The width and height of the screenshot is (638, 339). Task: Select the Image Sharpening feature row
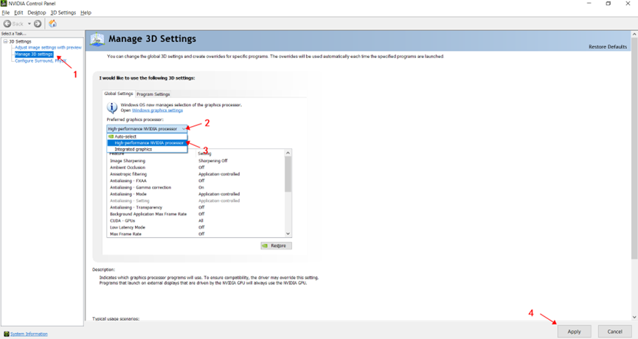click(195, 161)
